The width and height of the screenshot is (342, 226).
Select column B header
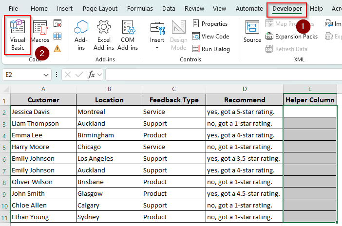109,89
